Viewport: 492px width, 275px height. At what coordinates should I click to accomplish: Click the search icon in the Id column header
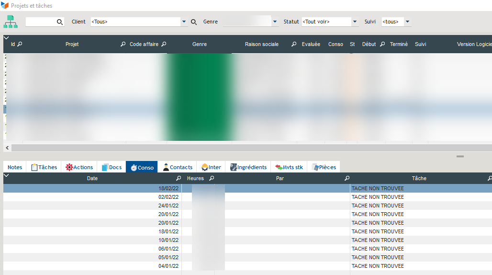click(20, 44)
